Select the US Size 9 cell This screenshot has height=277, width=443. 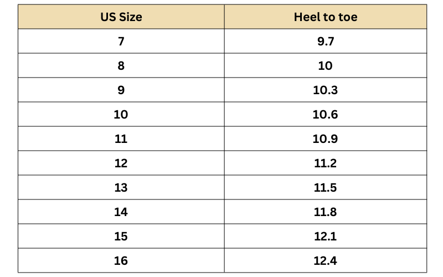[121, 90]
